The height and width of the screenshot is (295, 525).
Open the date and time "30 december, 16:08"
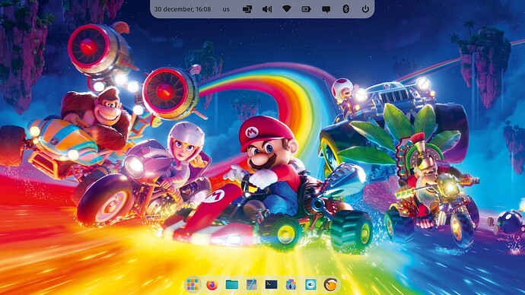183,9
